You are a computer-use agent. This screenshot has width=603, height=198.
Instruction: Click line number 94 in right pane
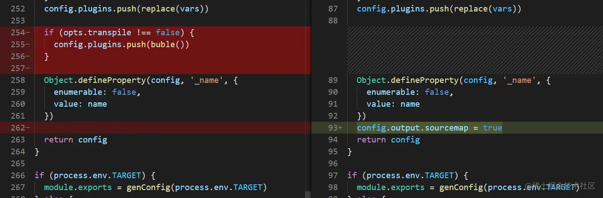click(x=333, y=140)
